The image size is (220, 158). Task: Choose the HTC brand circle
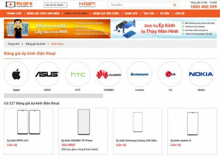78,74
